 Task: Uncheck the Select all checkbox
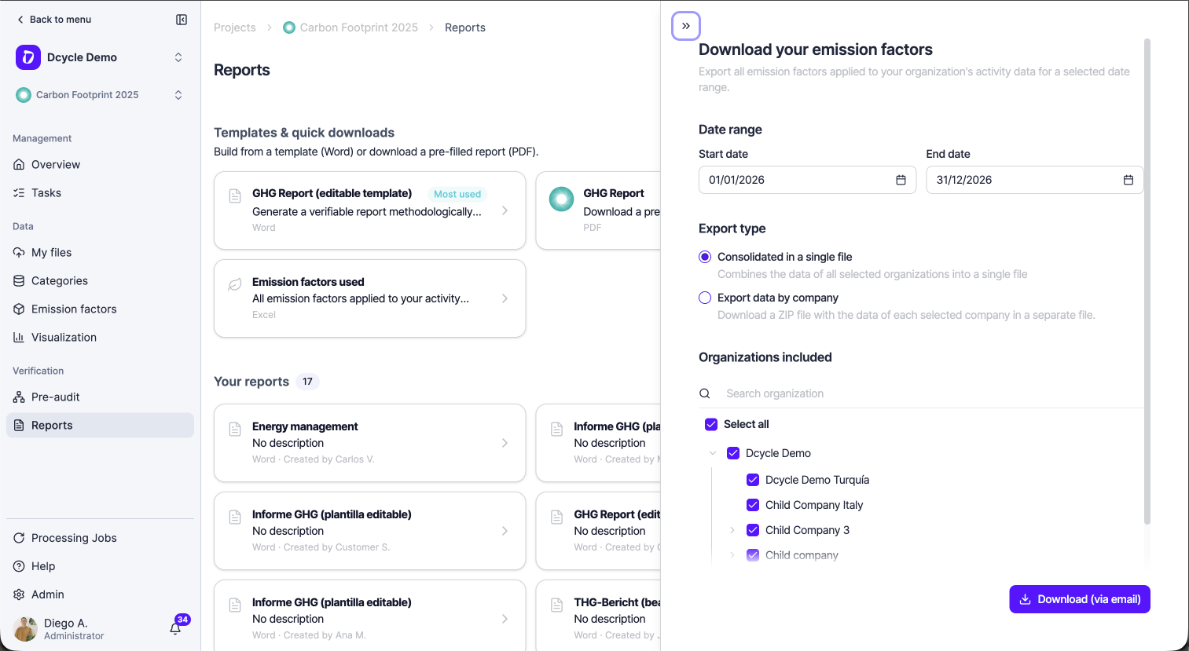click(x=711, y=424)
